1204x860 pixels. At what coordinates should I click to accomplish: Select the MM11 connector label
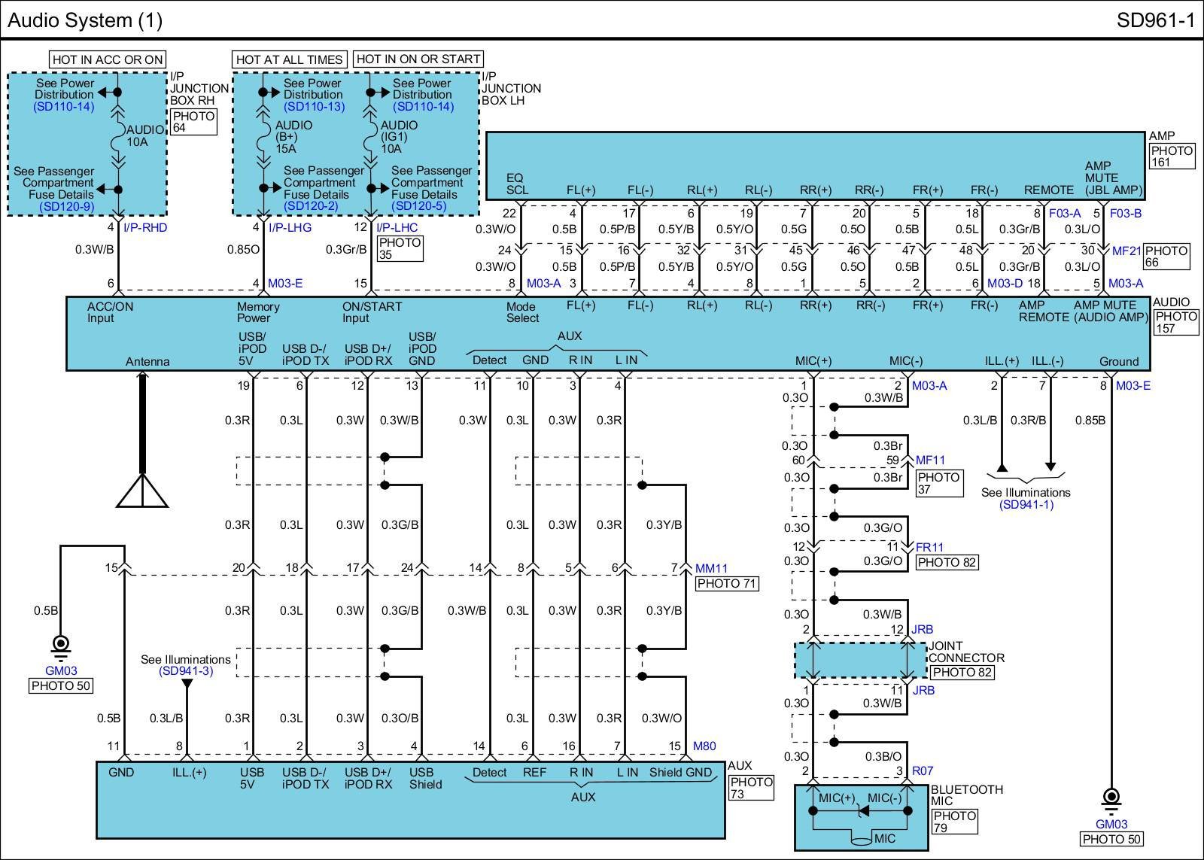[711, 569]
